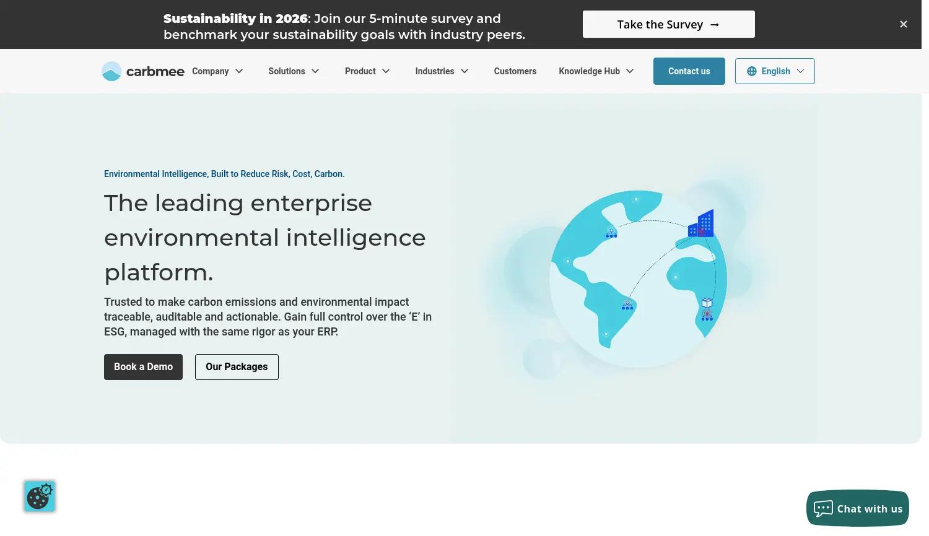Viewport: 929px width, 536px height.
Task: Expand the Solutions dropdown chevron
Action: [x=315, y=71]
